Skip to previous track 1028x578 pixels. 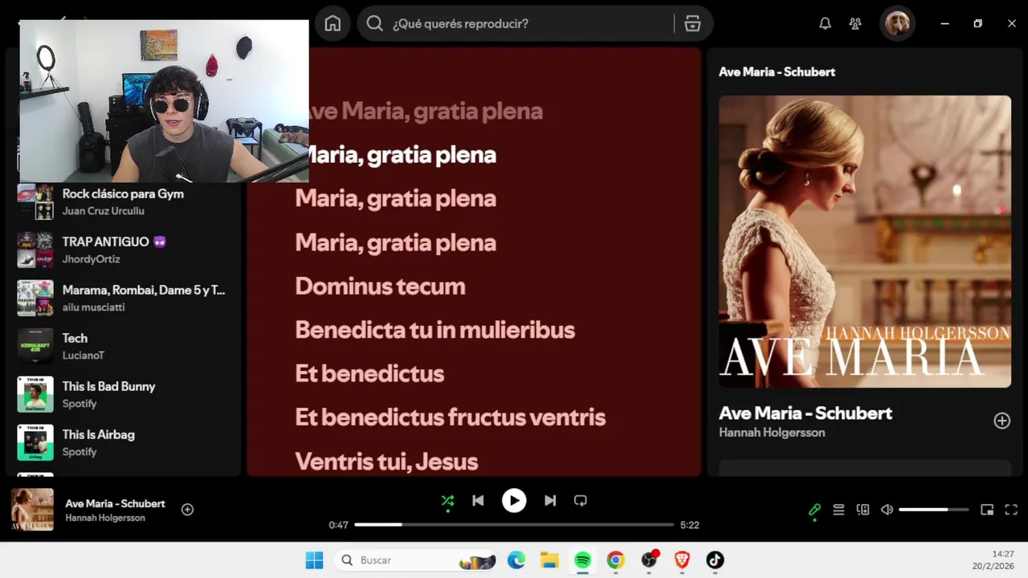[x=478, y=501]
